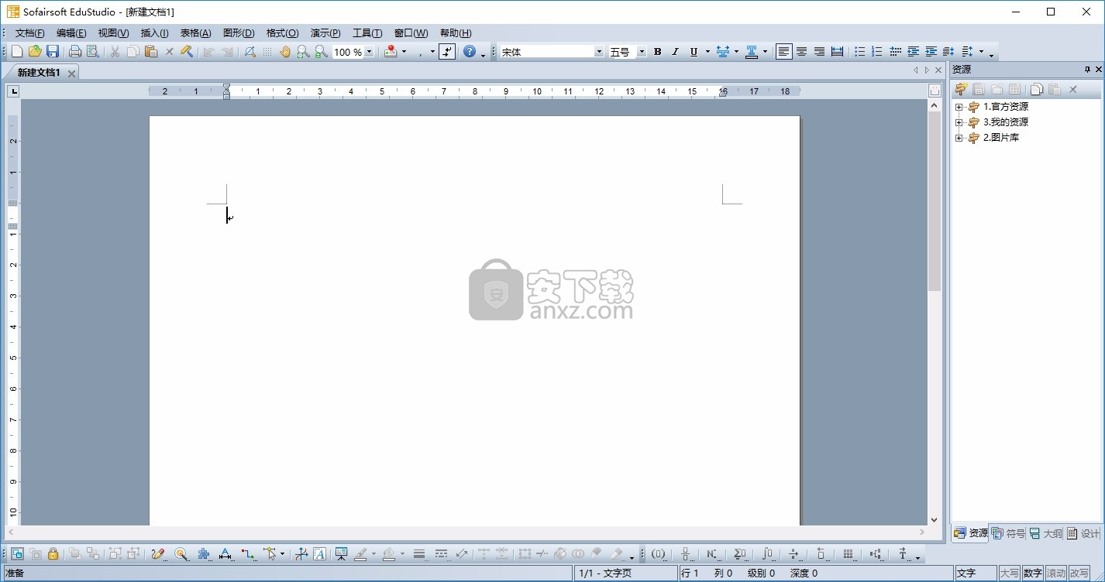This screenshot has height=582, width=1105.
Task: Create a new document with the blank-page icon
Action: (17, 52)
